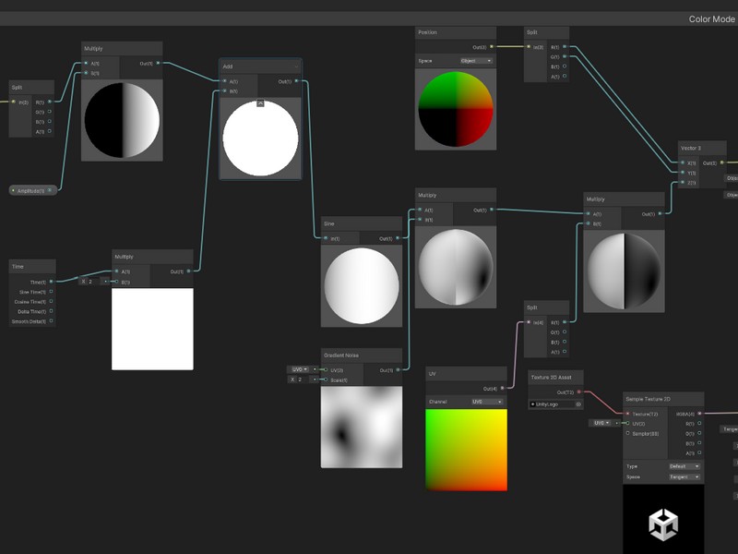
Task: Open the Color Mode menu in the toolbar
Action: 710,19
